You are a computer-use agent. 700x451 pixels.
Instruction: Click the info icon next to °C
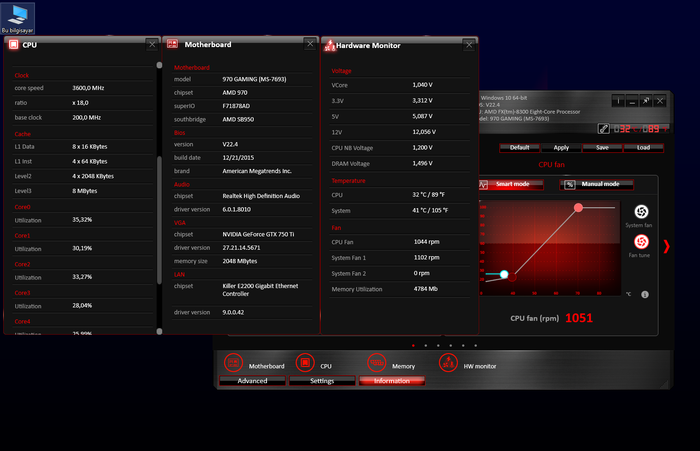(x=645, y=295)
